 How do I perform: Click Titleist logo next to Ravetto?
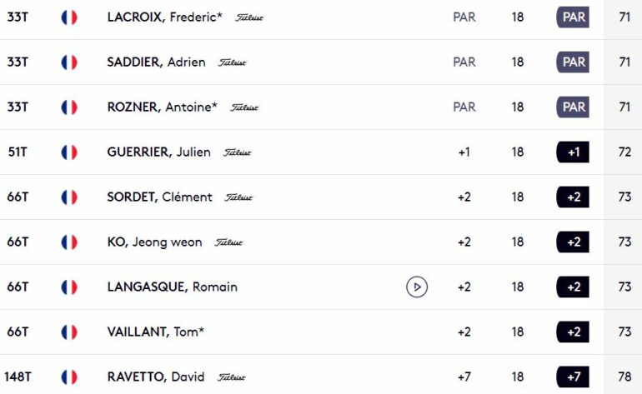[231, 377]
